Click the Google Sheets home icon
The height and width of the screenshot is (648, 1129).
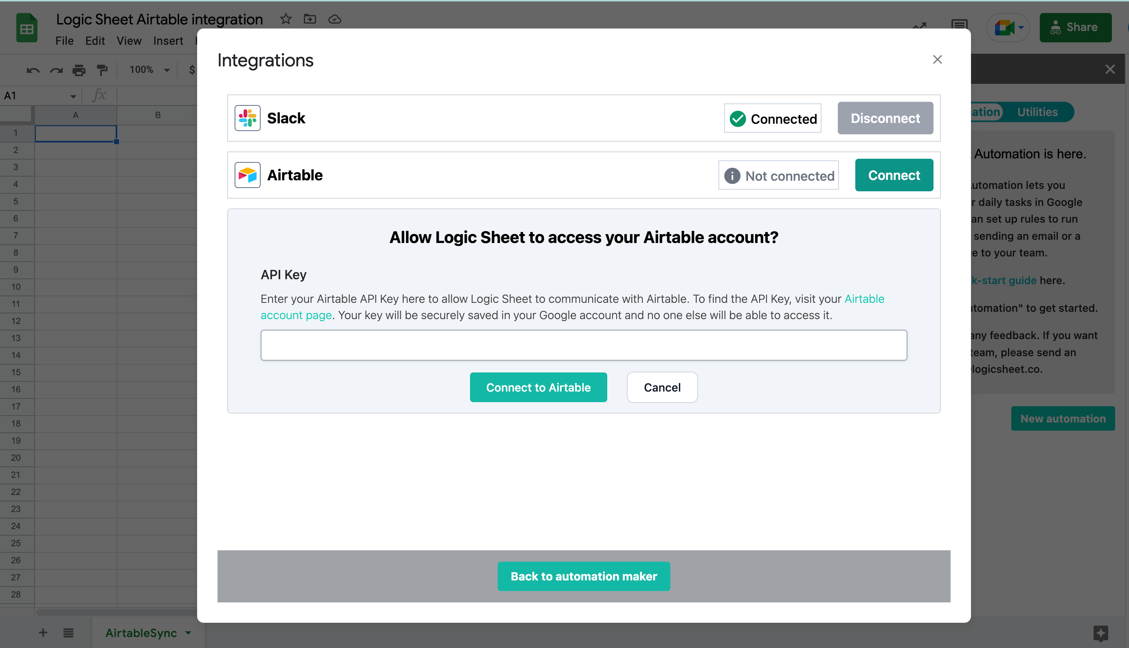pos(27,28)
